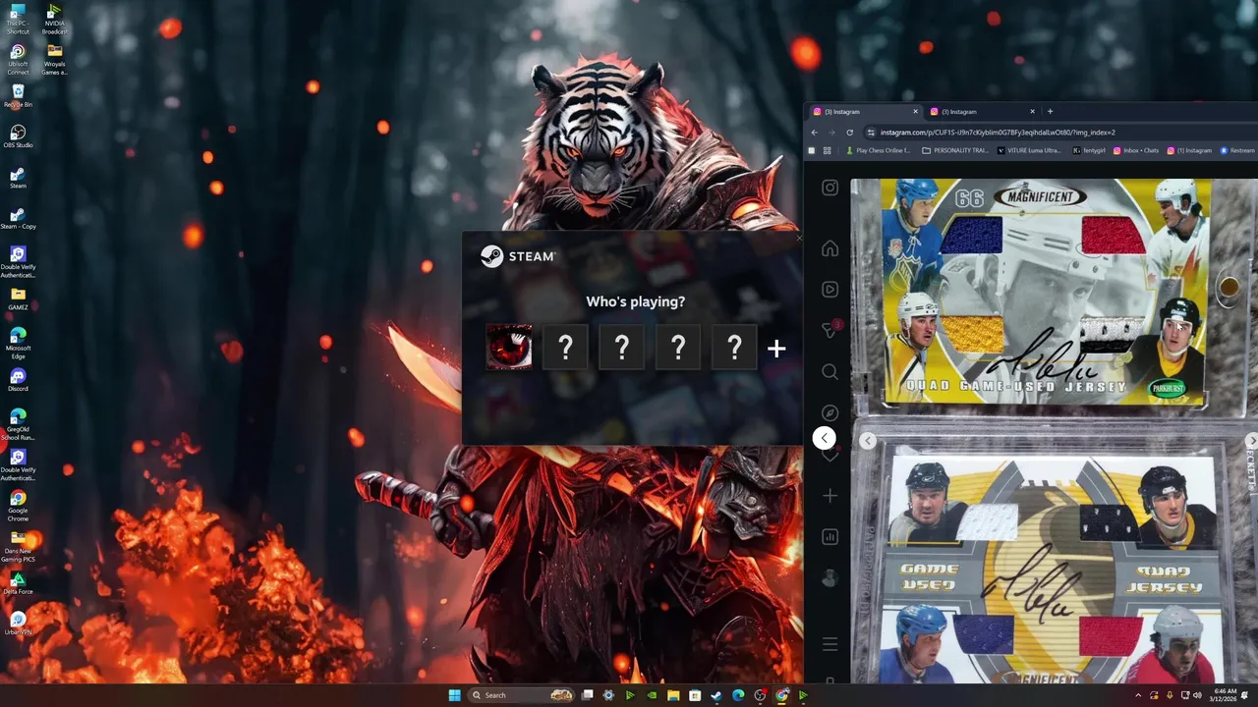Open Ubisoft Connect desktop shortcut
The width and height of the screenshot is (1258, 707).
coord(18,58)
